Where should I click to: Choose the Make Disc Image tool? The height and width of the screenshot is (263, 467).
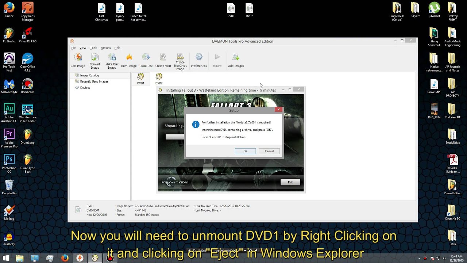(x=112, y=61)
